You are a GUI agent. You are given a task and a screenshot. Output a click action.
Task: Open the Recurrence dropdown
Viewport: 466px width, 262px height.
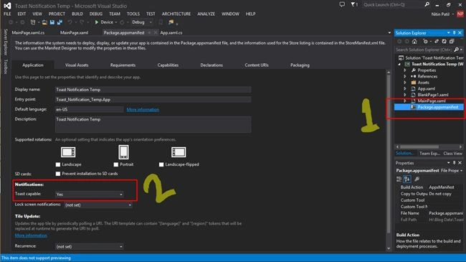coord(89,246)
